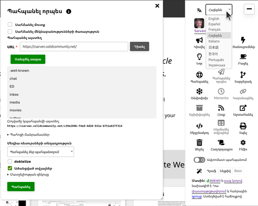This screenshot has width=258, height=206.
Task: Select the lightbulb new document icon
Action: coord(199,57)
